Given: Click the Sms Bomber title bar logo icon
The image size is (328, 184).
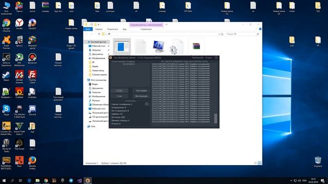Looking at the screenshot, I should (x=111, y=58).
